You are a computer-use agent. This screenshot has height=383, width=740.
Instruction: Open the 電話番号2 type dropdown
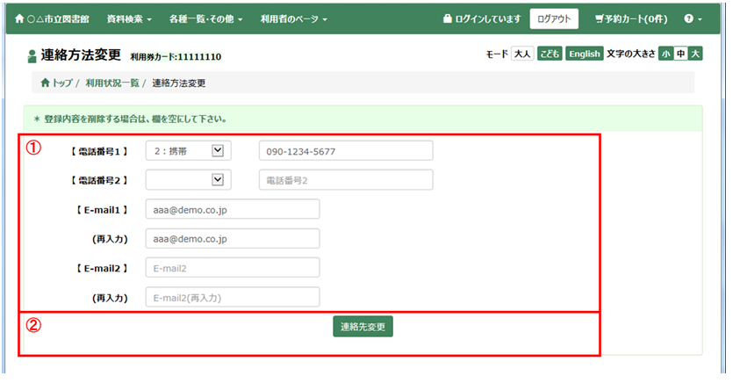(188, 180)
